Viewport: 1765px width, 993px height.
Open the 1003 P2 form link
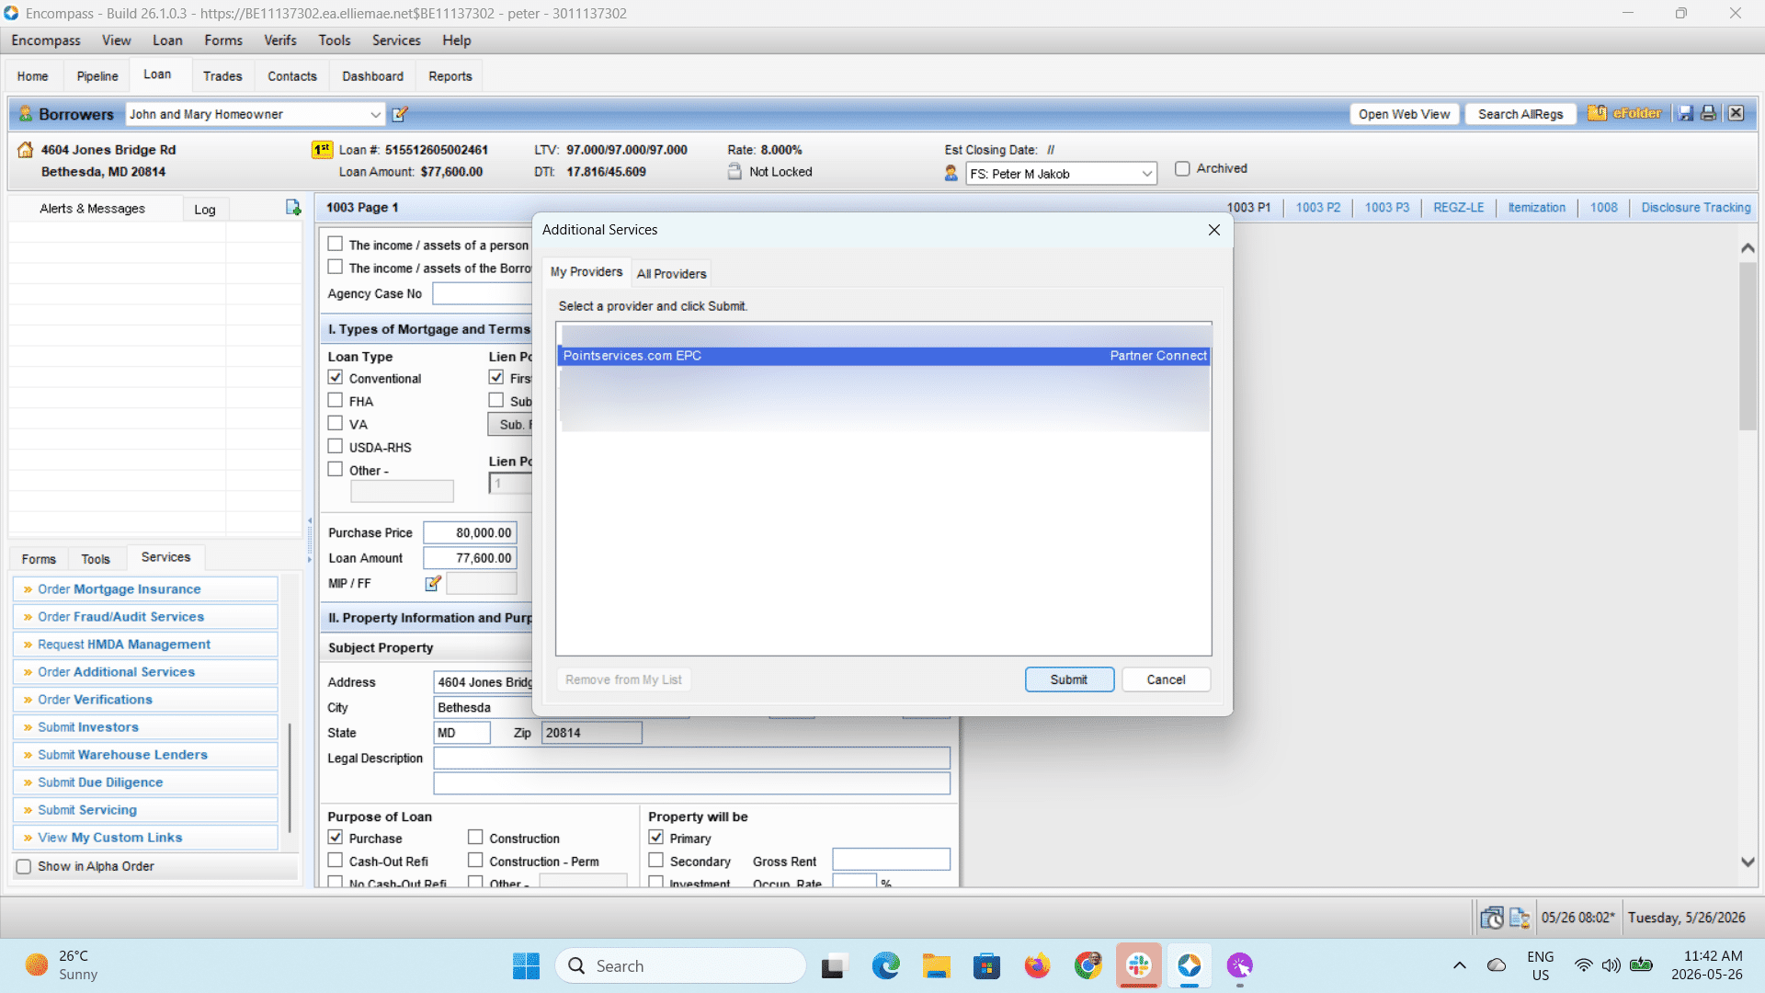coord(1318,208)
